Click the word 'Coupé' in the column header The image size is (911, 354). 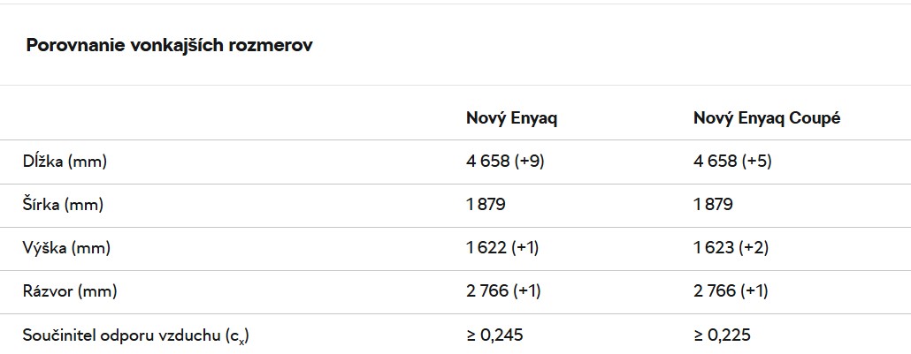click(x=815, y=118)
